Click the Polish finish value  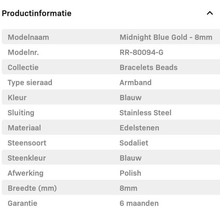click(x=130, y=173)
